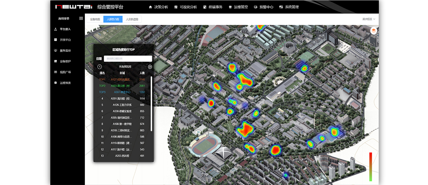Open 开放平台 in the sidebar
Viewport: 428px width, 185px height.
[65, 40]
